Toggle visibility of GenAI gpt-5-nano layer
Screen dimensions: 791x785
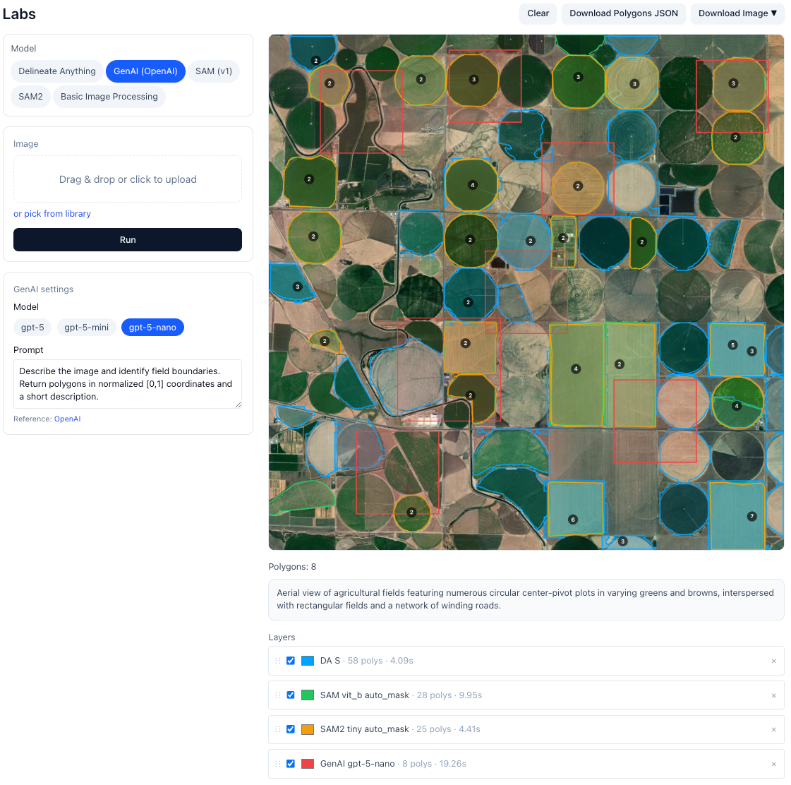(291, 764)
